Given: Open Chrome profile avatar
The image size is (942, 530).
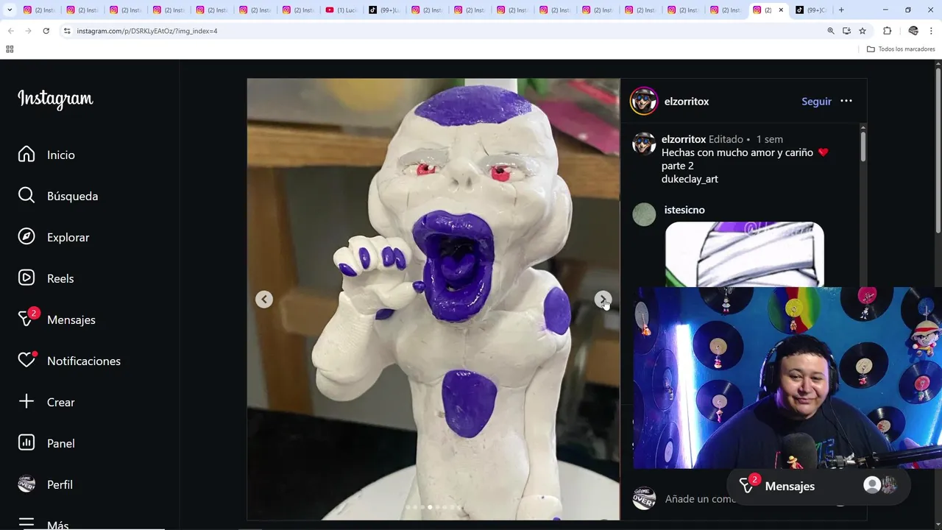Looking at the screenshot, I should pyautogui.click(x=913, y=31).
